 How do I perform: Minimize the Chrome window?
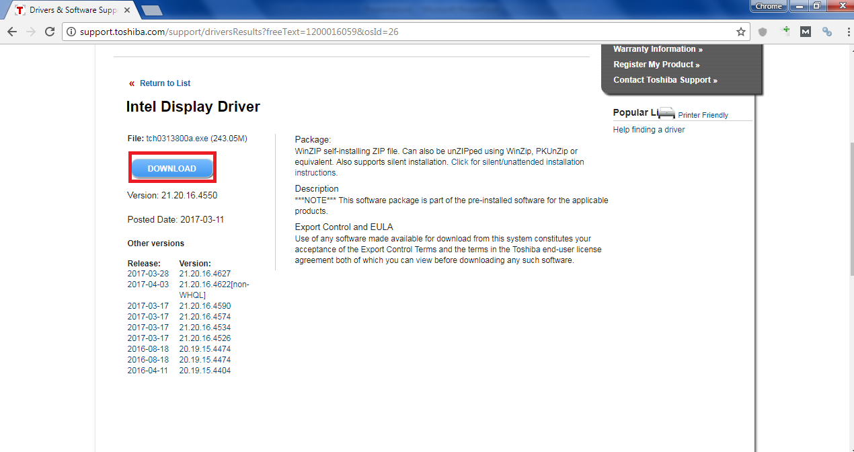798,6
